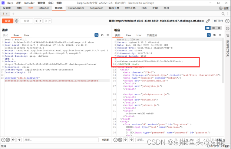This screenshot has height=149, width=231.
Task: Select request Raw view tab
Action: tap(16, 35)
